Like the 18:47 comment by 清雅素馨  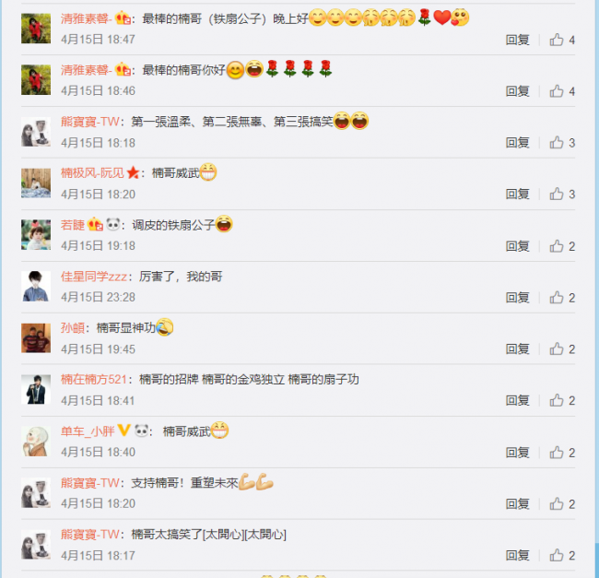(x=562, y=40)
